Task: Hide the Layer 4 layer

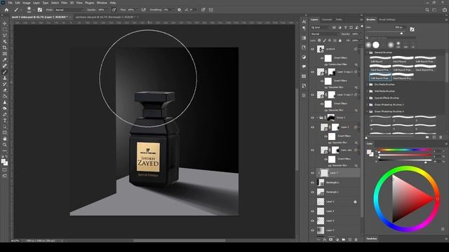Action: coord(312,211)
